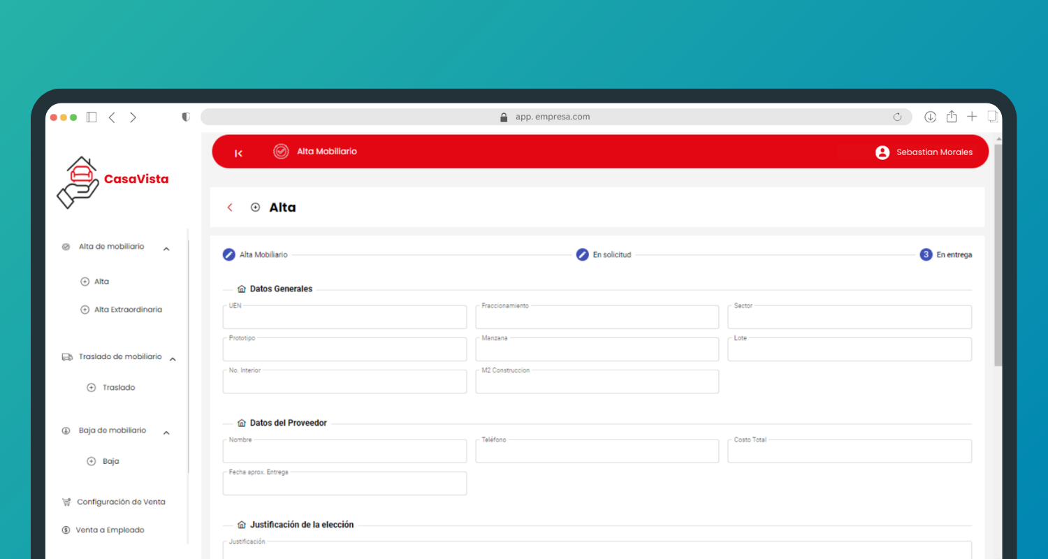
Task: Toggle the browser sidebar panel icon
Action: pyautogui.click(x=92, y=117)
